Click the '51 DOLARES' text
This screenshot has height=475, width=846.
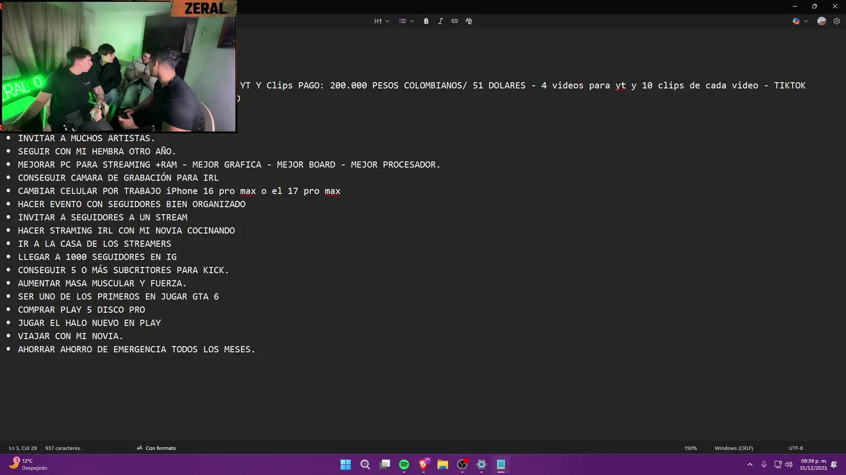(x=499, y=85)
